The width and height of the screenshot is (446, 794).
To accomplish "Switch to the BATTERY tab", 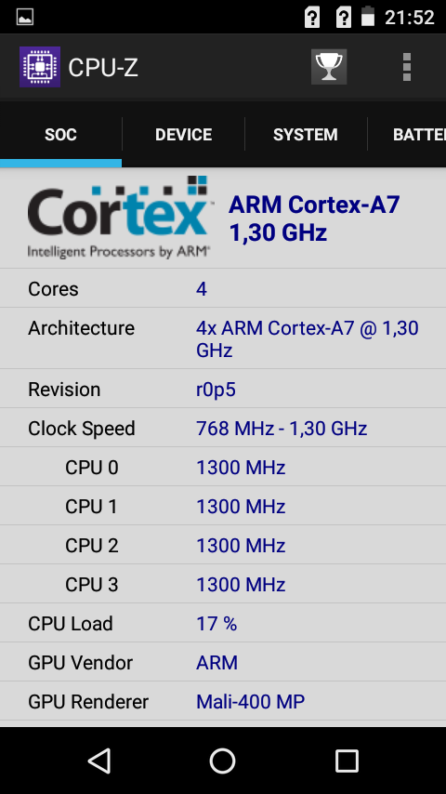I will (x=407, y=134).
